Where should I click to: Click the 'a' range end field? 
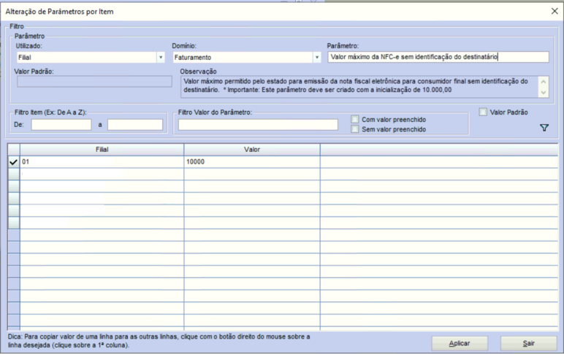135,125
